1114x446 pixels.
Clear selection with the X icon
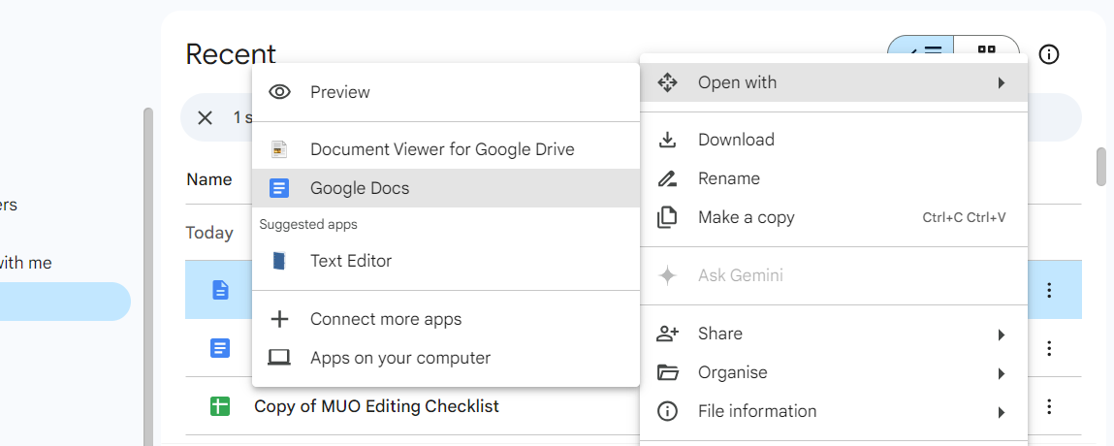[x=205, y=118]
